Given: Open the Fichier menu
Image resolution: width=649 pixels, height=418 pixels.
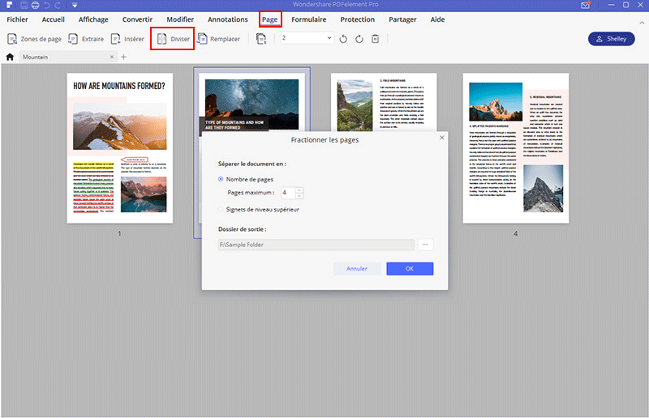Looking at the screenshot, I should point(17,19).
